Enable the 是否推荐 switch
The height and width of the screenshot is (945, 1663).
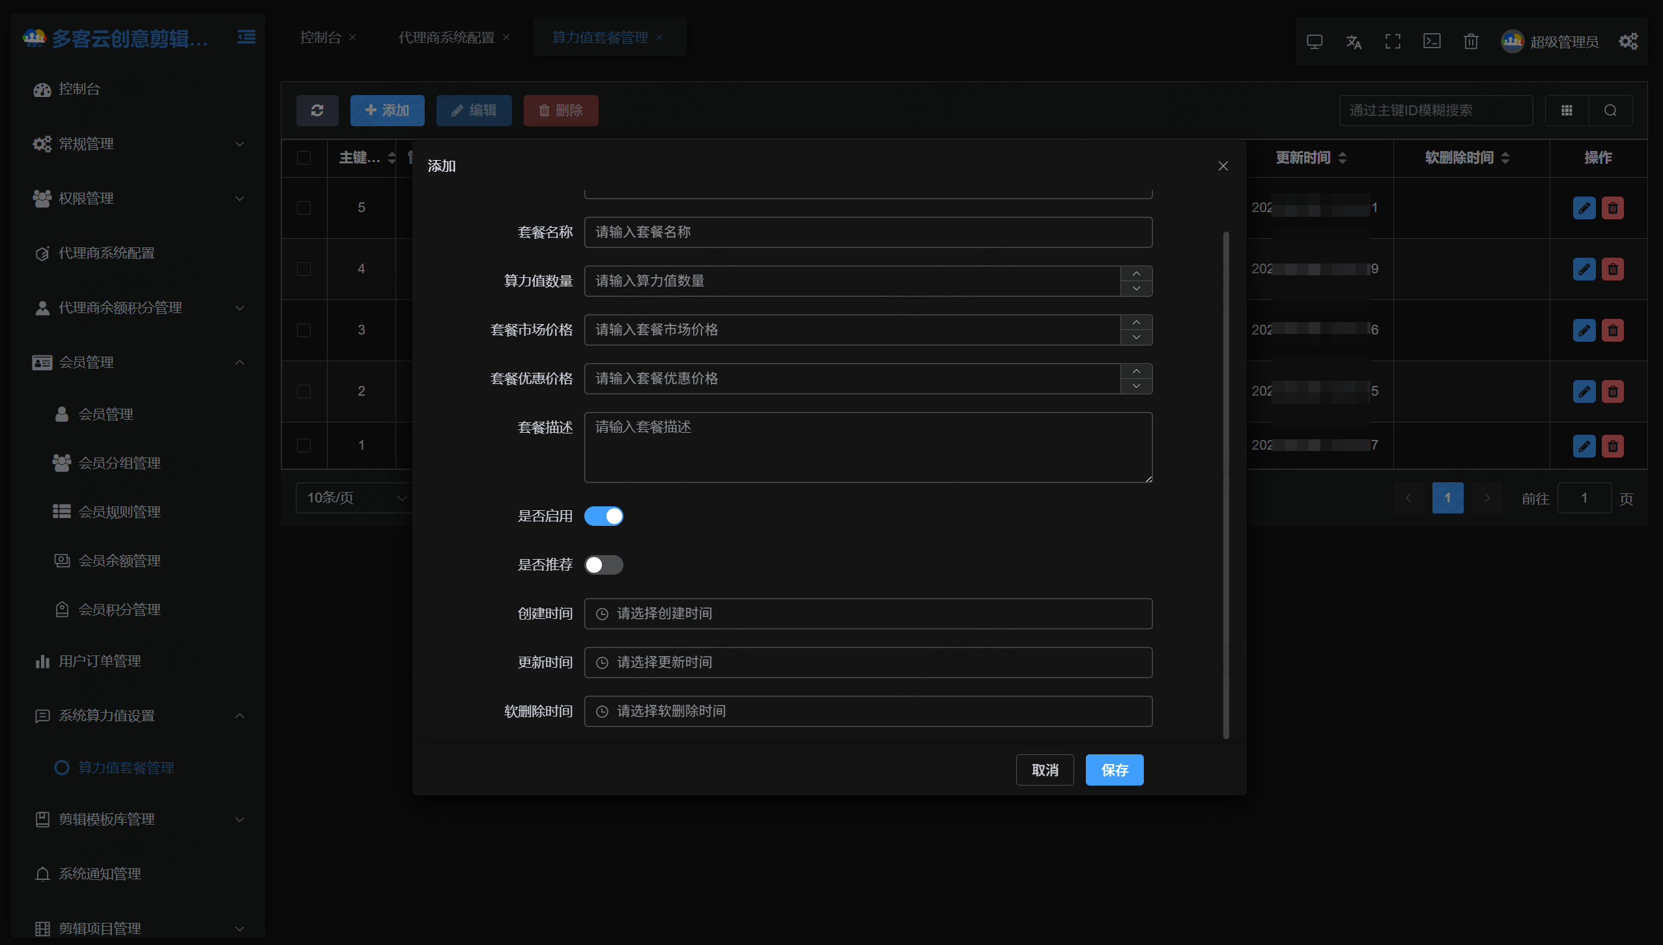click(x=603, y=565)
